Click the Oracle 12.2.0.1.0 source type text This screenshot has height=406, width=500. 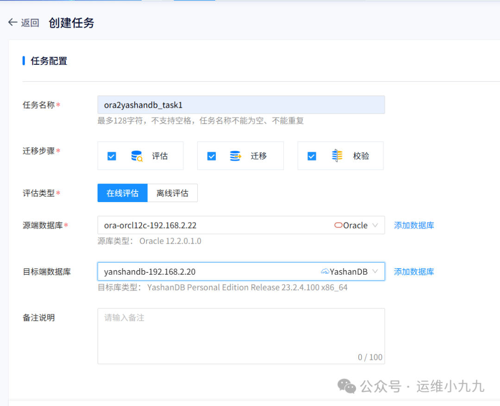pos(170,241)
